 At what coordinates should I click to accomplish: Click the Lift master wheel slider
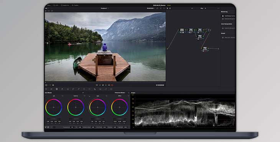tap(54, 119)
